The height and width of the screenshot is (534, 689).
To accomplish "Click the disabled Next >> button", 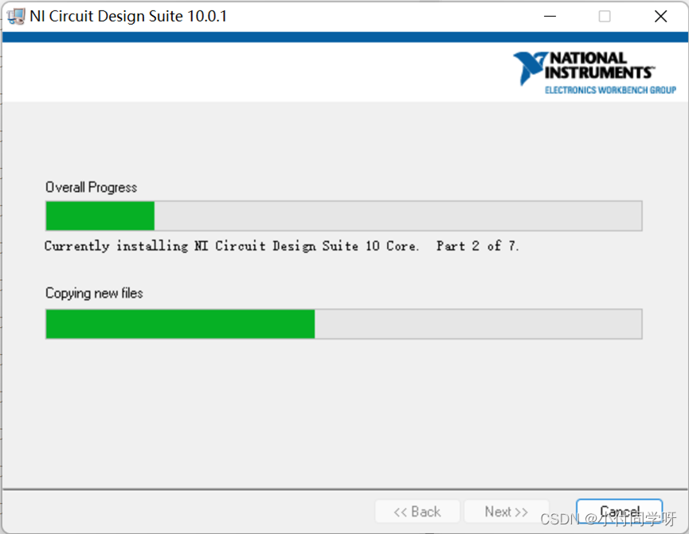I will tap(507, 511).
